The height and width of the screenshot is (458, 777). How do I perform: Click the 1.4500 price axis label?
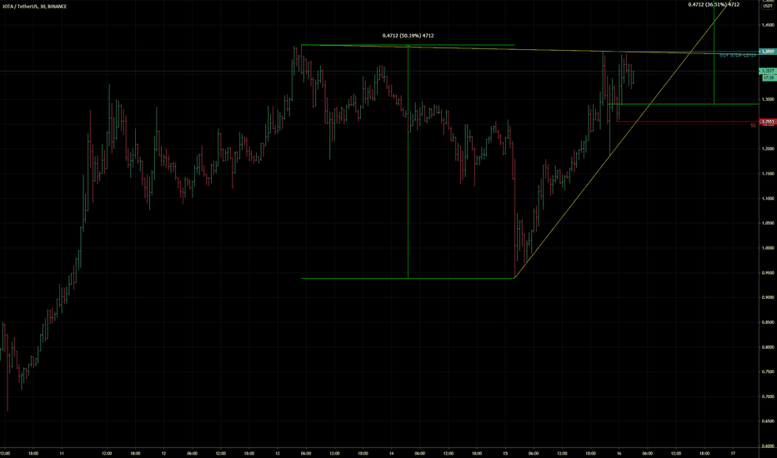(x=768, y=25)
